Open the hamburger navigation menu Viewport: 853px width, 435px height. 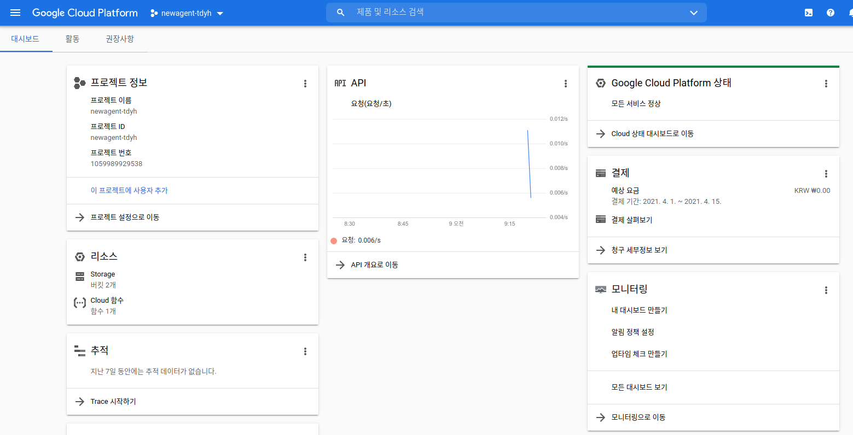click(15, 13)
